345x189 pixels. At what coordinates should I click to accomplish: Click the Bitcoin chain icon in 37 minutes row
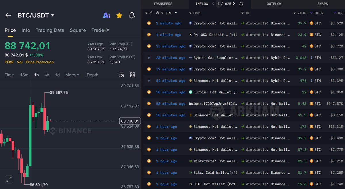tap(149, 69)
